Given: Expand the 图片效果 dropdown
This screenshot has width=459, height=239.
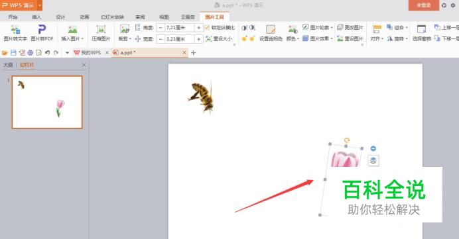Looking at the screenshot, I should pyautogui.click(x=318, y=38).
